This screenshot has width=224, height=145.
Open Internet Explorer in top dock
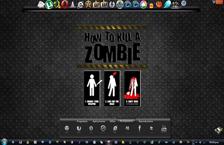[80, 5]
